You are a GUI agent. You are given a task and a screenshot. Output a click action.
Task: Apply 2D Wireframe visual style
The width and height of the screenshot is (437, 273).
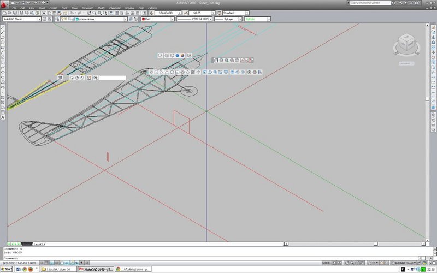(x=160, y=56)
